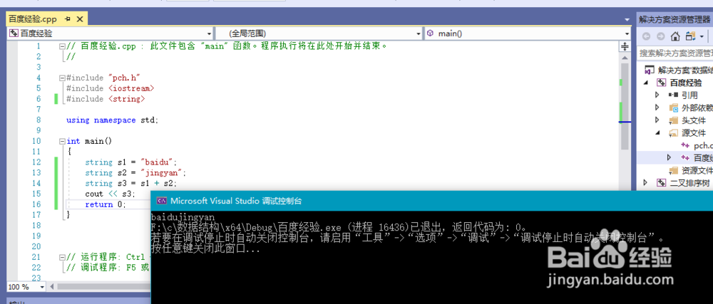713x304 pixels.
Task: Expand the 二叉排序树 project
Action: (645, 183)
